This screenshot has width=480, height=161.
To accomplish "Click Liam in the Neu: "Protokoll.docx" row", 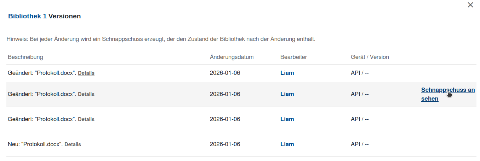I will [287, 144].
